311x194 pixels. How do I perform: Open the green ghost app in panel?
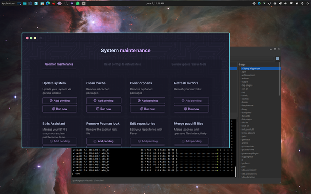78,3
